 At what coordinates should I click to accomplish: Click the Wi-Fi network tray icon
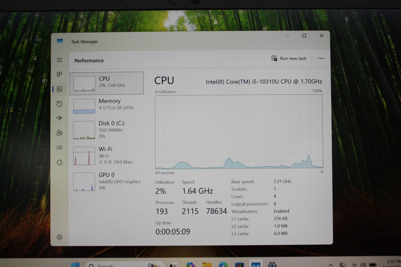[354, 265]
